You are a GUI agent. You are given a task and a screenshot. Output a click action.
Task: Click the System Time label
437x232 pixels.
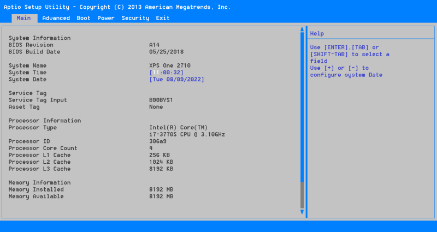pyautogui.click(x=28, y=73)
